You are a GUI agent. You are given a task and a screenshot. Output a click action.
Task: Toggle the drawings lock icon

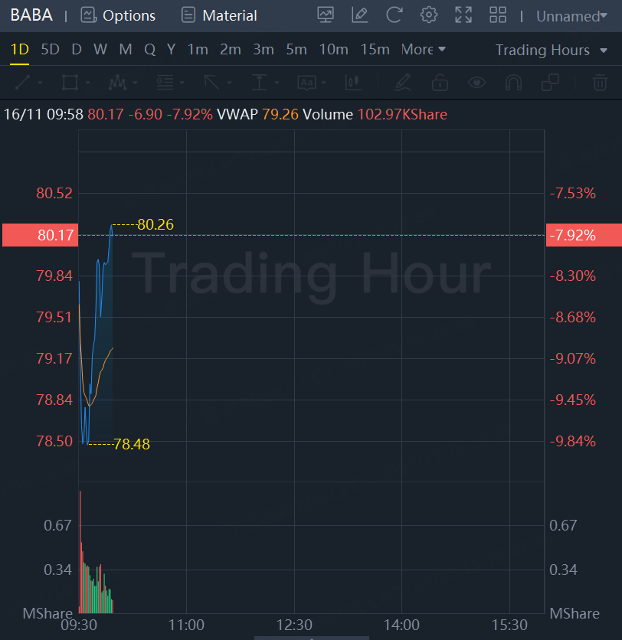pos(440,82)
